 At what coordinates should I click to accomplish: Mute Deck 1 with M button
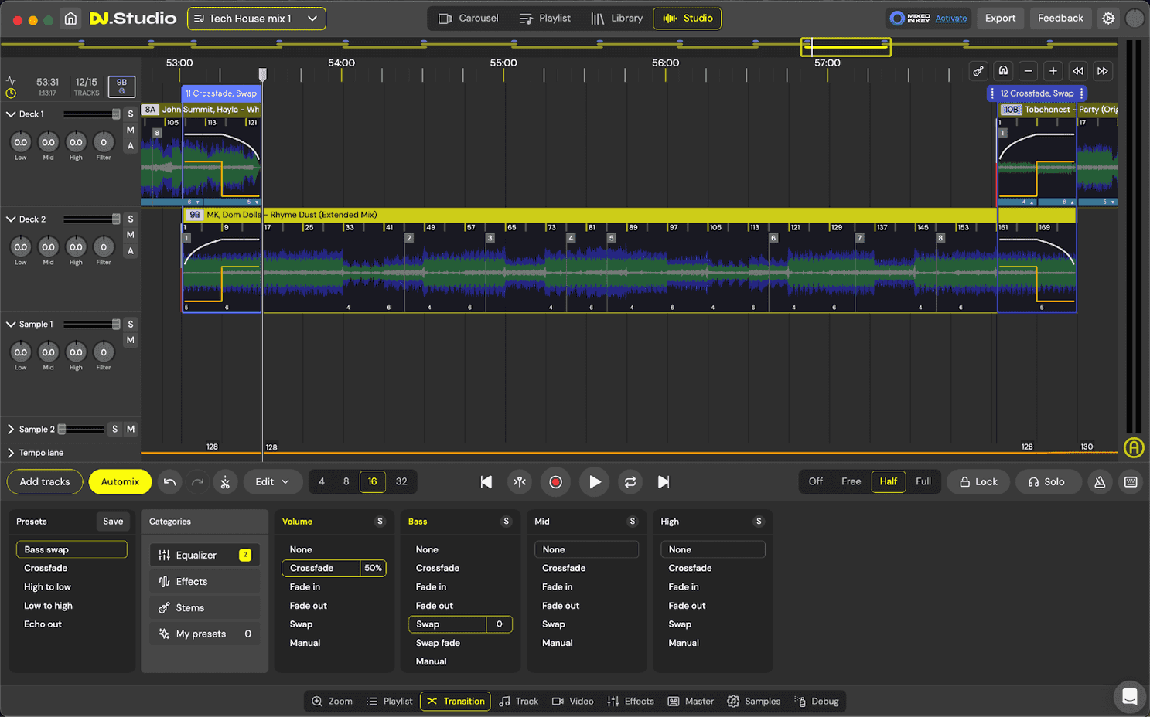[x=131, y=130]
